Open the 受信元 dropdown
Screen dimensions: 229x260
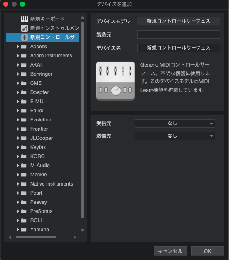click(x=175, y=124)
